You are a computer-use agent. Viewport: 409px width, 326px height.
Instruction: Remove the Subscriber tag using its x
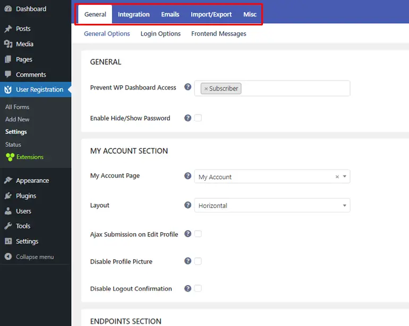[206, 89]
